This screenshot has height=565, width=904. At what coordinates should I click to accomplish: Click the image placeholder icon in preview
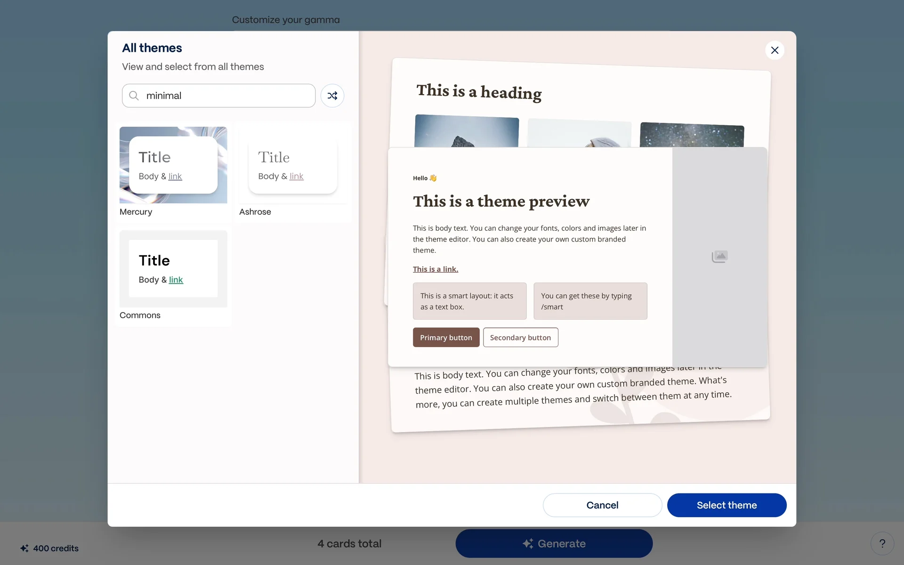point(719,257)
